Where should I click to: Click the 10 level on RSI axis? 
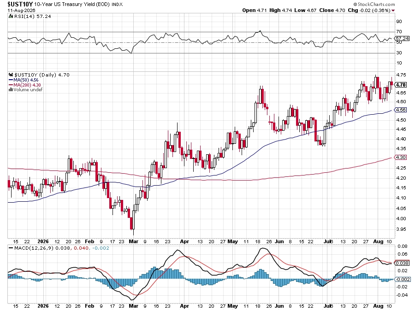[399, 63]
